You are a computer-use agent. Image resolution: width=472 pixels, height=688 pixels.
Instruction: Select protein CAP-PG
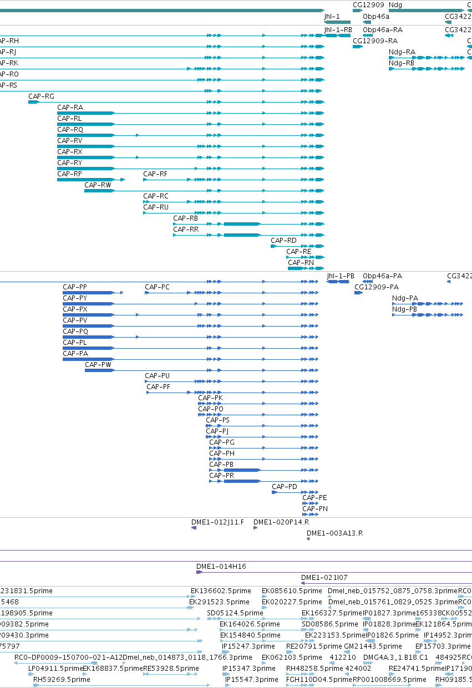pyautogui.click(x=222, y=442)
